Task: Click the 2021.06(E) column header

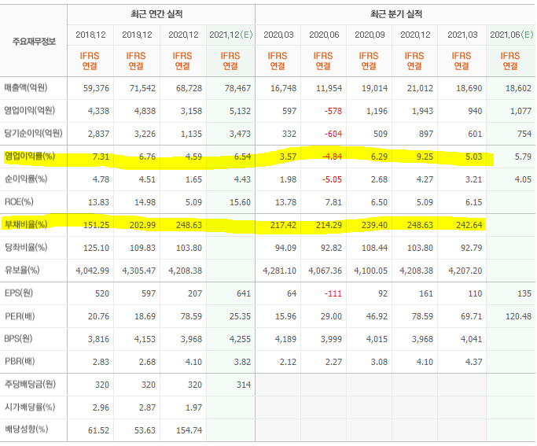Action: (511, 35)
